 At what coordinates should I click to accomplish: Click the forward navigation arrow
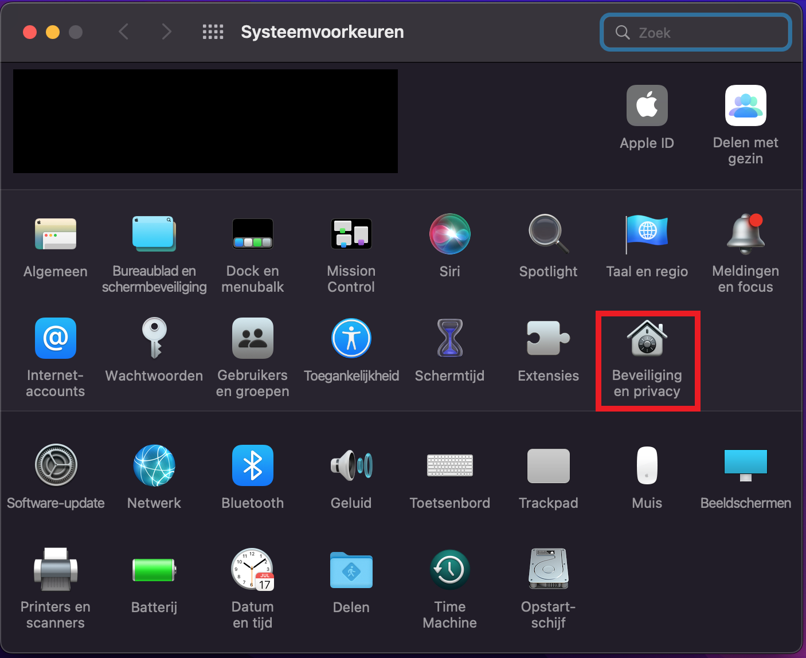(x=166, y=32)
